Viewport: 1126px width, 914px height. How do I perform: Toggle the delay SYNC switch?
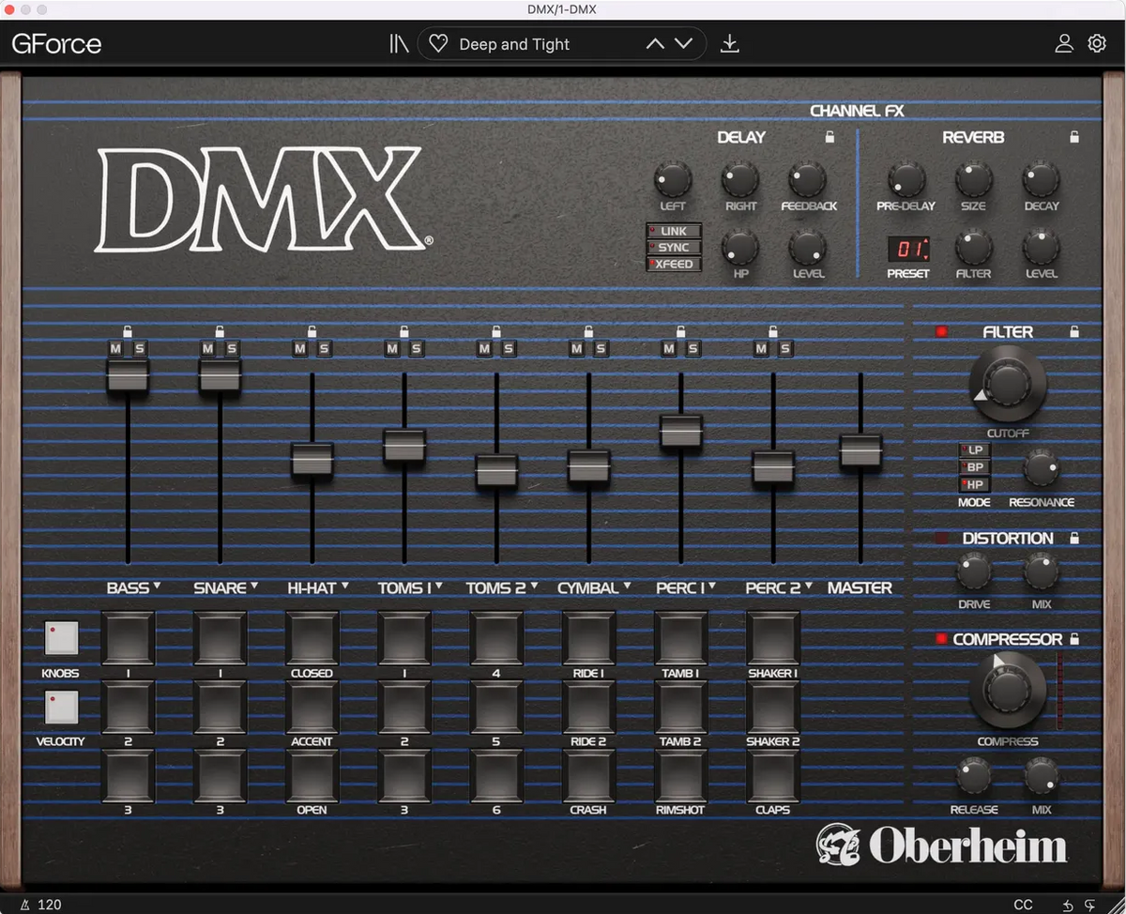click(674, 248)
